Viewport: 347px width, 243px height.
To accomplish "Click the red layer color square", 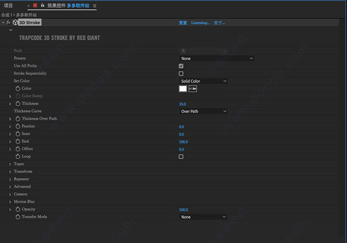I will tap(35, 5).
